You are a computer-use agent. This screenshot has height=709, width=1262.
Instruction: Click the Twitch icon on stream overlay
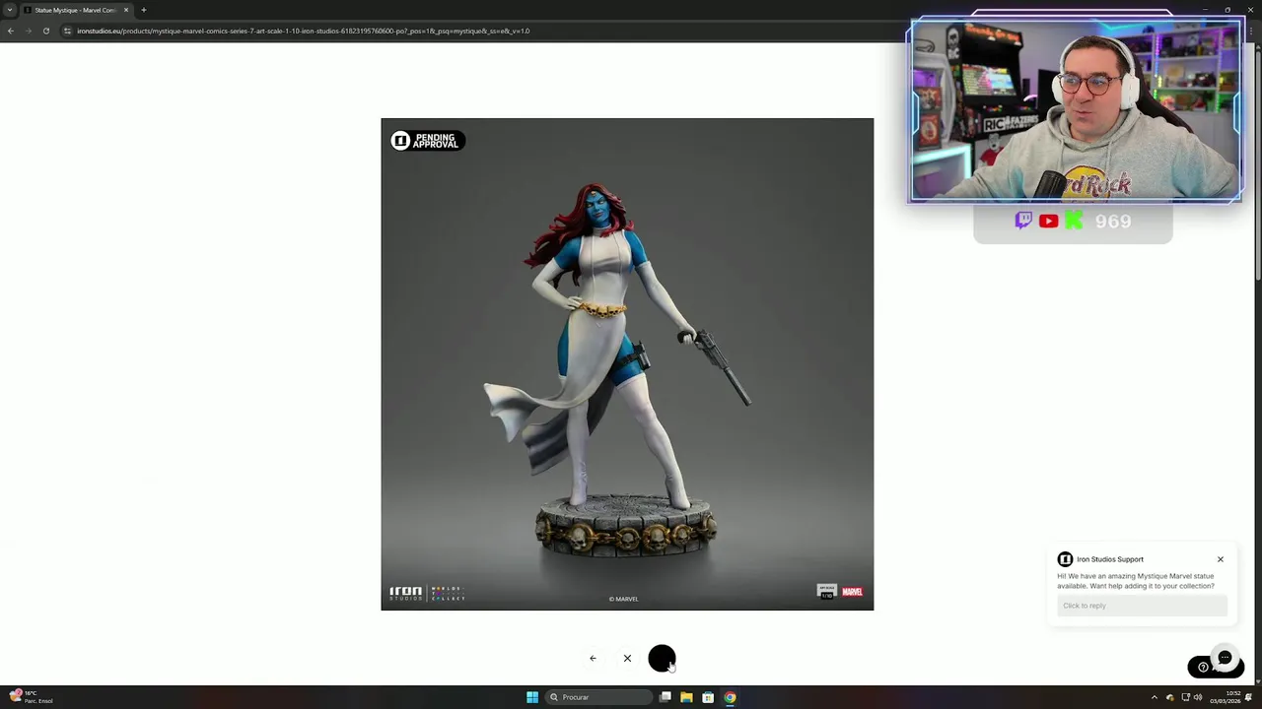[1023, 221]
